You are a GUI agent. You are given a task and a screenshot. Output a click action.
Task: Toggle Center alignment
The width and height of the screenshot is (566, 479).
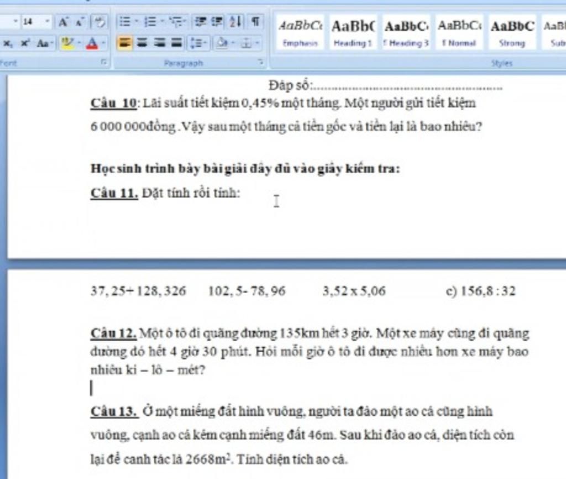[x=142, y=43]
